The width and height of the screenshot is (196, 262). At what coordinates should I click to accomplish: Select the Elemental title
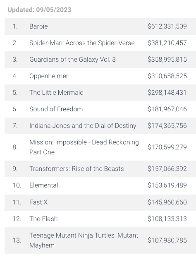pyautogui.click(x=44, y=185)
